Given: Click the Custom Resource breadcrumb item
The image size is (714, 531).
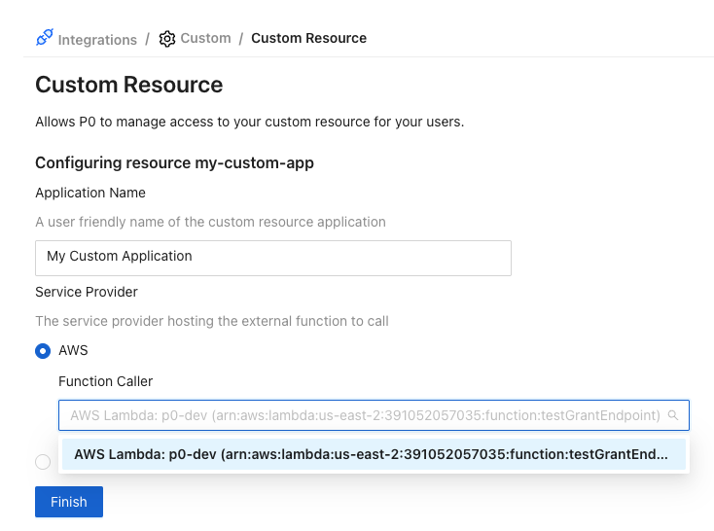Looking at the screenshot, I should pos(308,39).
